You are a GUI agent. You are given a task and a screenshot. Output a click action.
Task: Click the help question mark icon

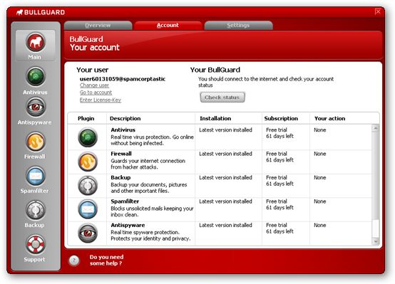74,261
